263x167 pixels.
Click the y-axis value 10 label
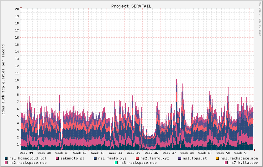pyautogui.click(x=17, y=80)
